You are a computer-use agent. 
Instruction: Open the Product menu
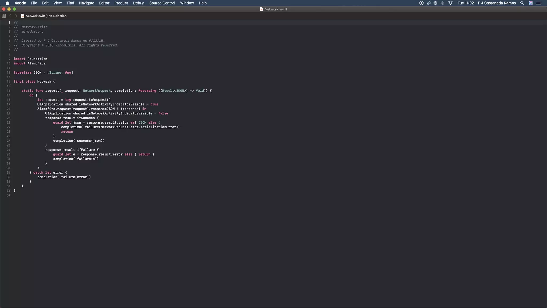[121, 3]
